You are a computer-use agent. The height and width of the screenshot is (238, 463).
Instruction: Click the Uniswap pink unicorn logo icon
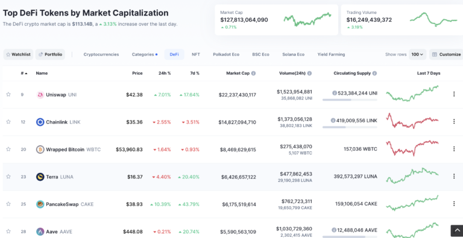40,95
